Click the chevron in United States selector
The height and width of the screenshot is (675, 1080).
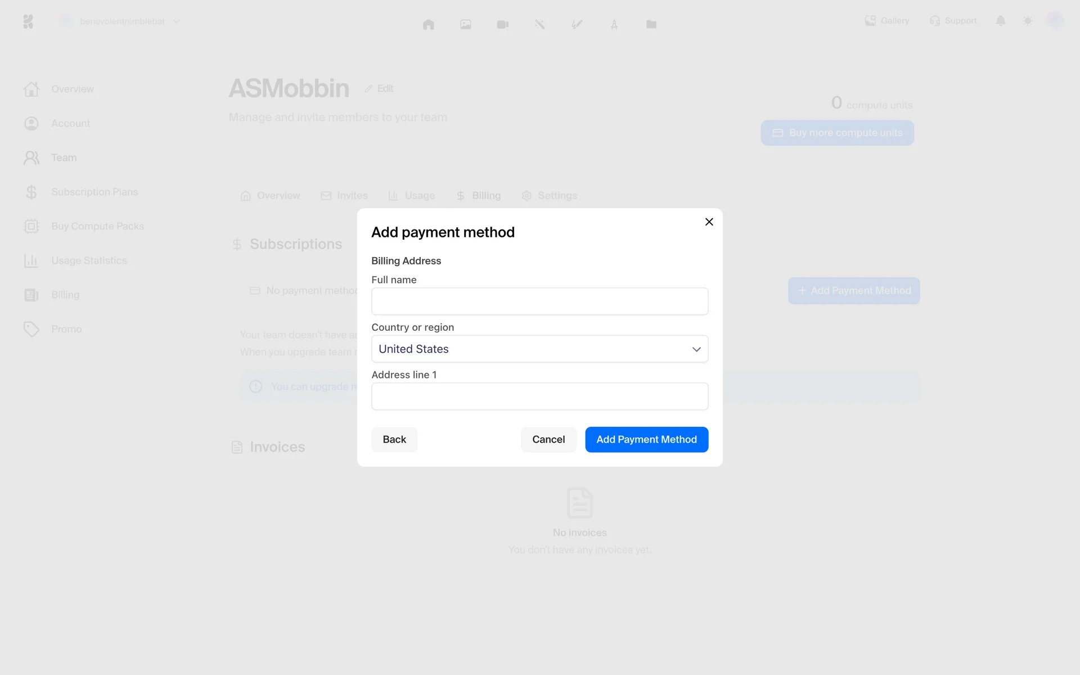click(x=696, y=349)
